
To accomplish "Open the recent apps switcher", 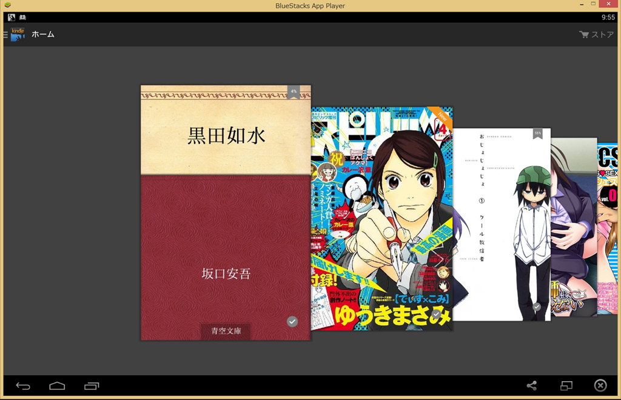I will pos(92,386).
